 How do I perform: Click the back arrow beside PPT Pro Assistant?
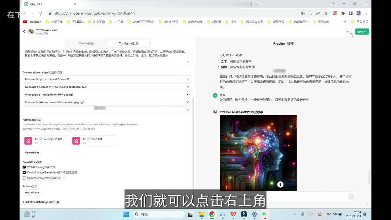[x=24, y=32]
